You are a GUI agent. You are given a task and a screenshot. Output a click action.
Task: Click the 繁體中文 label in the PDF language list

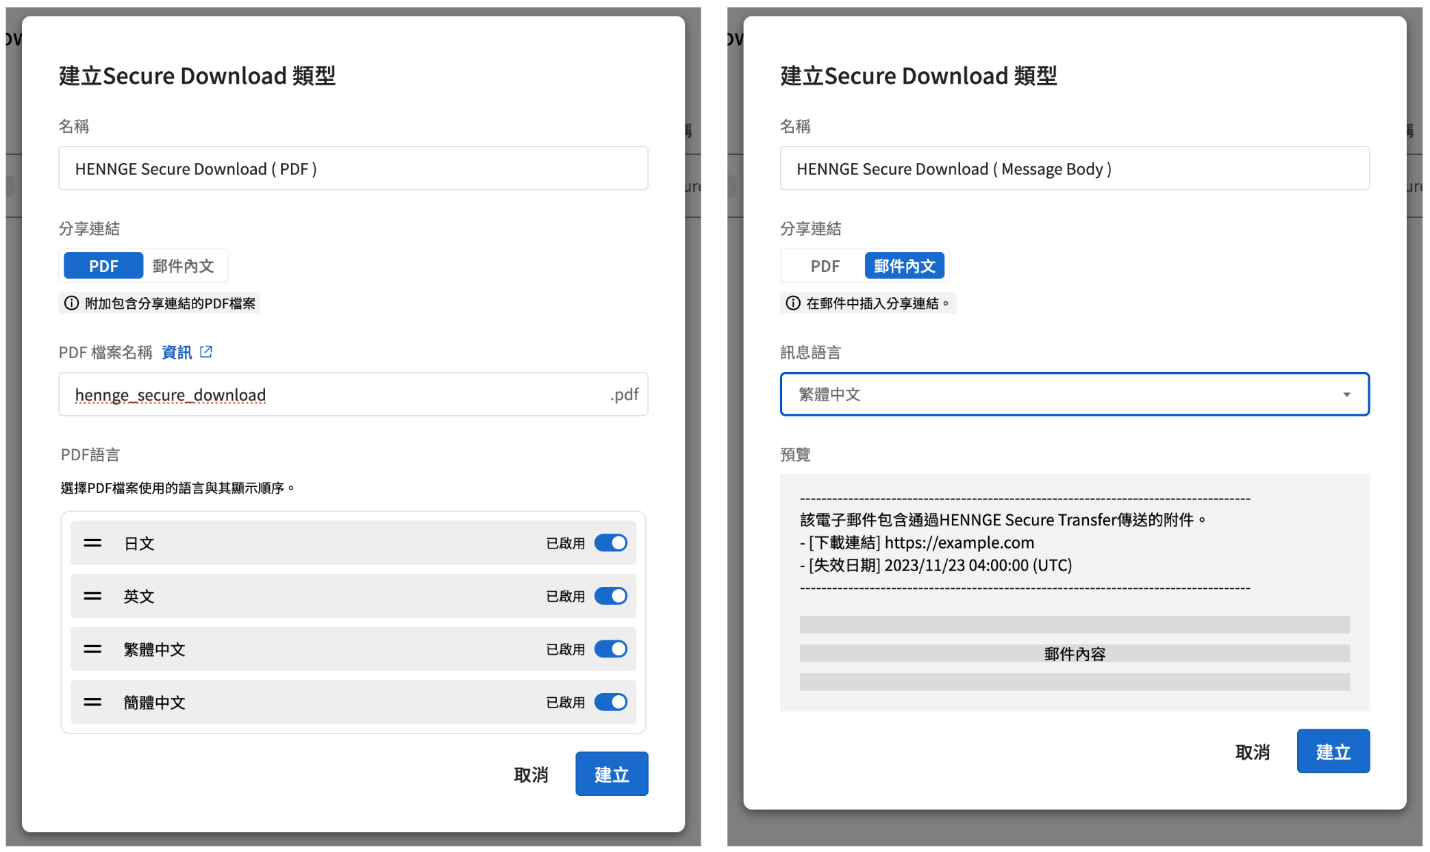pyautogui.click(x=154, y=649)
